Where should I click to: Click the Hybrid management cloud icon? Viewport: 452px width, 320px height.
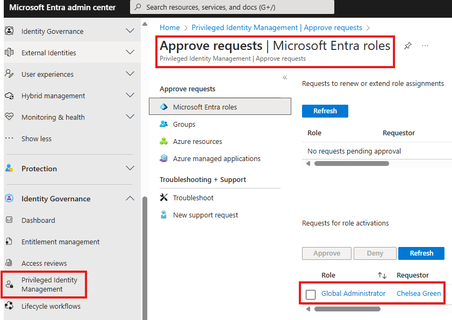pyautogui.click(x=9, y=96)
